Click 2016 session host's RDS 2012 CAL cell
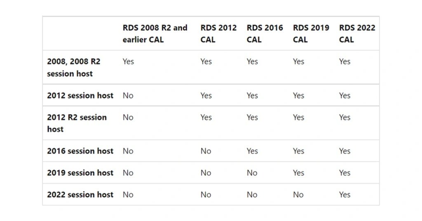The width and height of the screenshot is (422, 221). coord(206,151)
